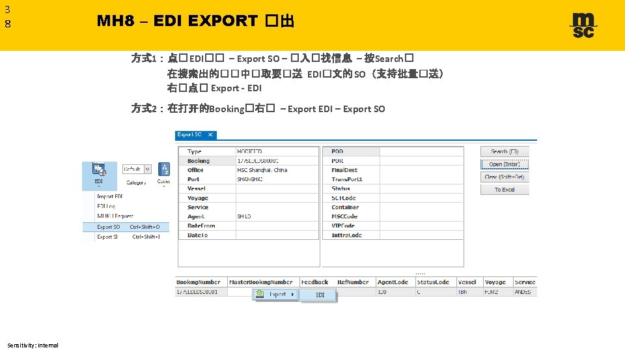Sort by Vessel column header
The height and width of the screenshot is (352, 625).
(469, 282)
